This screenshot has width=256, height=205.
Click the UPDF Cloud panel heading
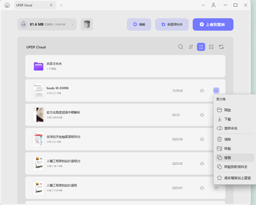pos(36,47)
